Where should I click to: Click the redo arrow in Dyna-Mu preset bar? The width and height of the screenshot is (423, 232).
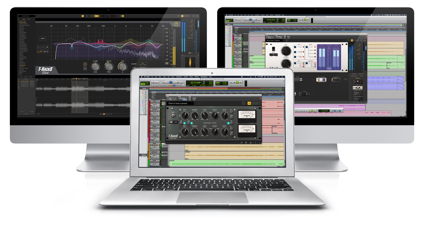point(204,103)
